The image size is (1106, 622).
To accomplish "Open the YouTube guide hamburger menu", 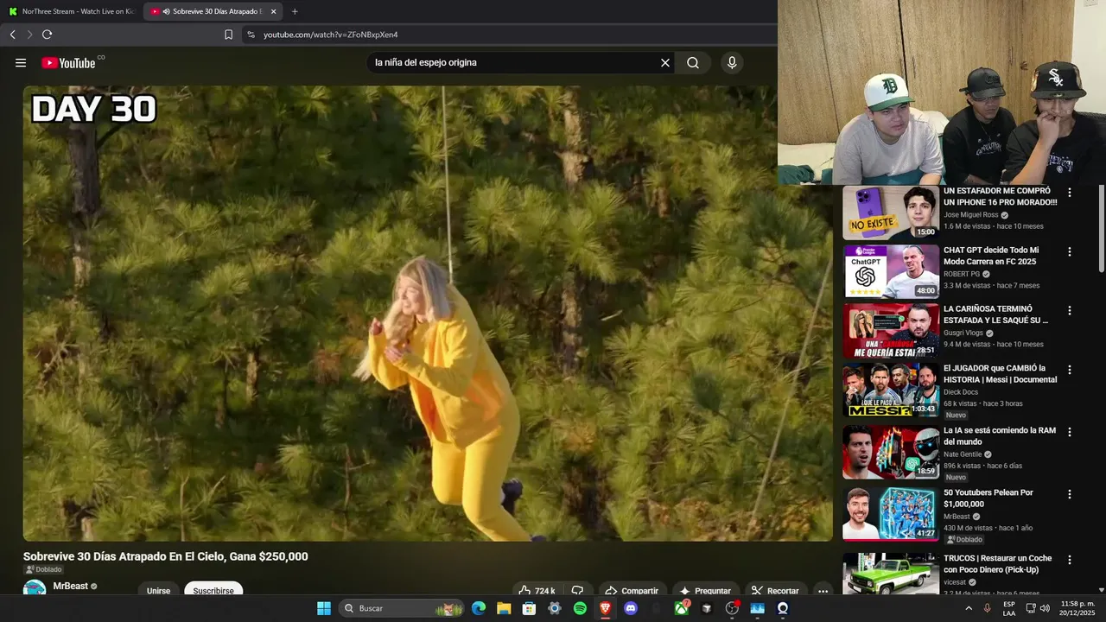I will [21, 62].
